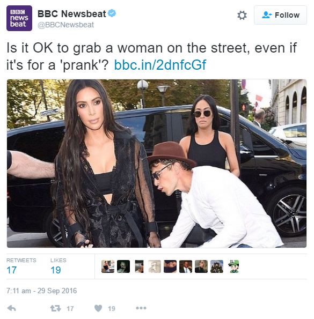Screen dimensions: 314x319
Task: Like the tweet with heart icon
Action: point(98,308)
